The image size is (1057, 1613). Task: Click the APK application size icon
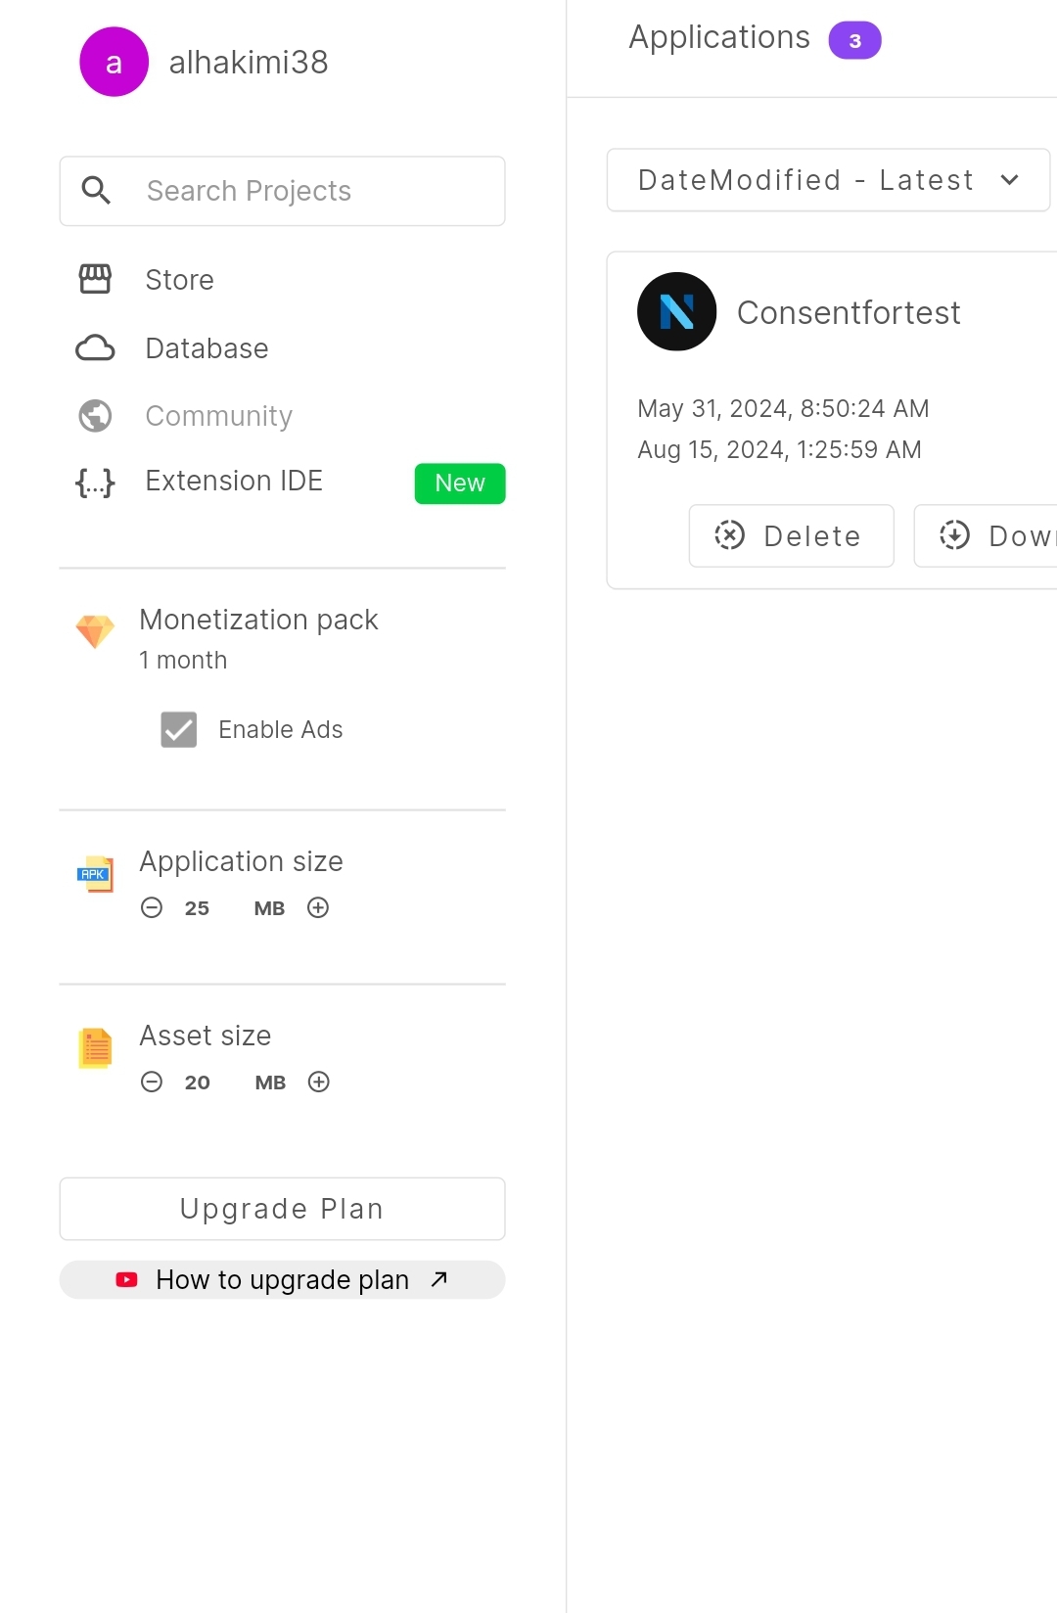(x=95, y=873)
